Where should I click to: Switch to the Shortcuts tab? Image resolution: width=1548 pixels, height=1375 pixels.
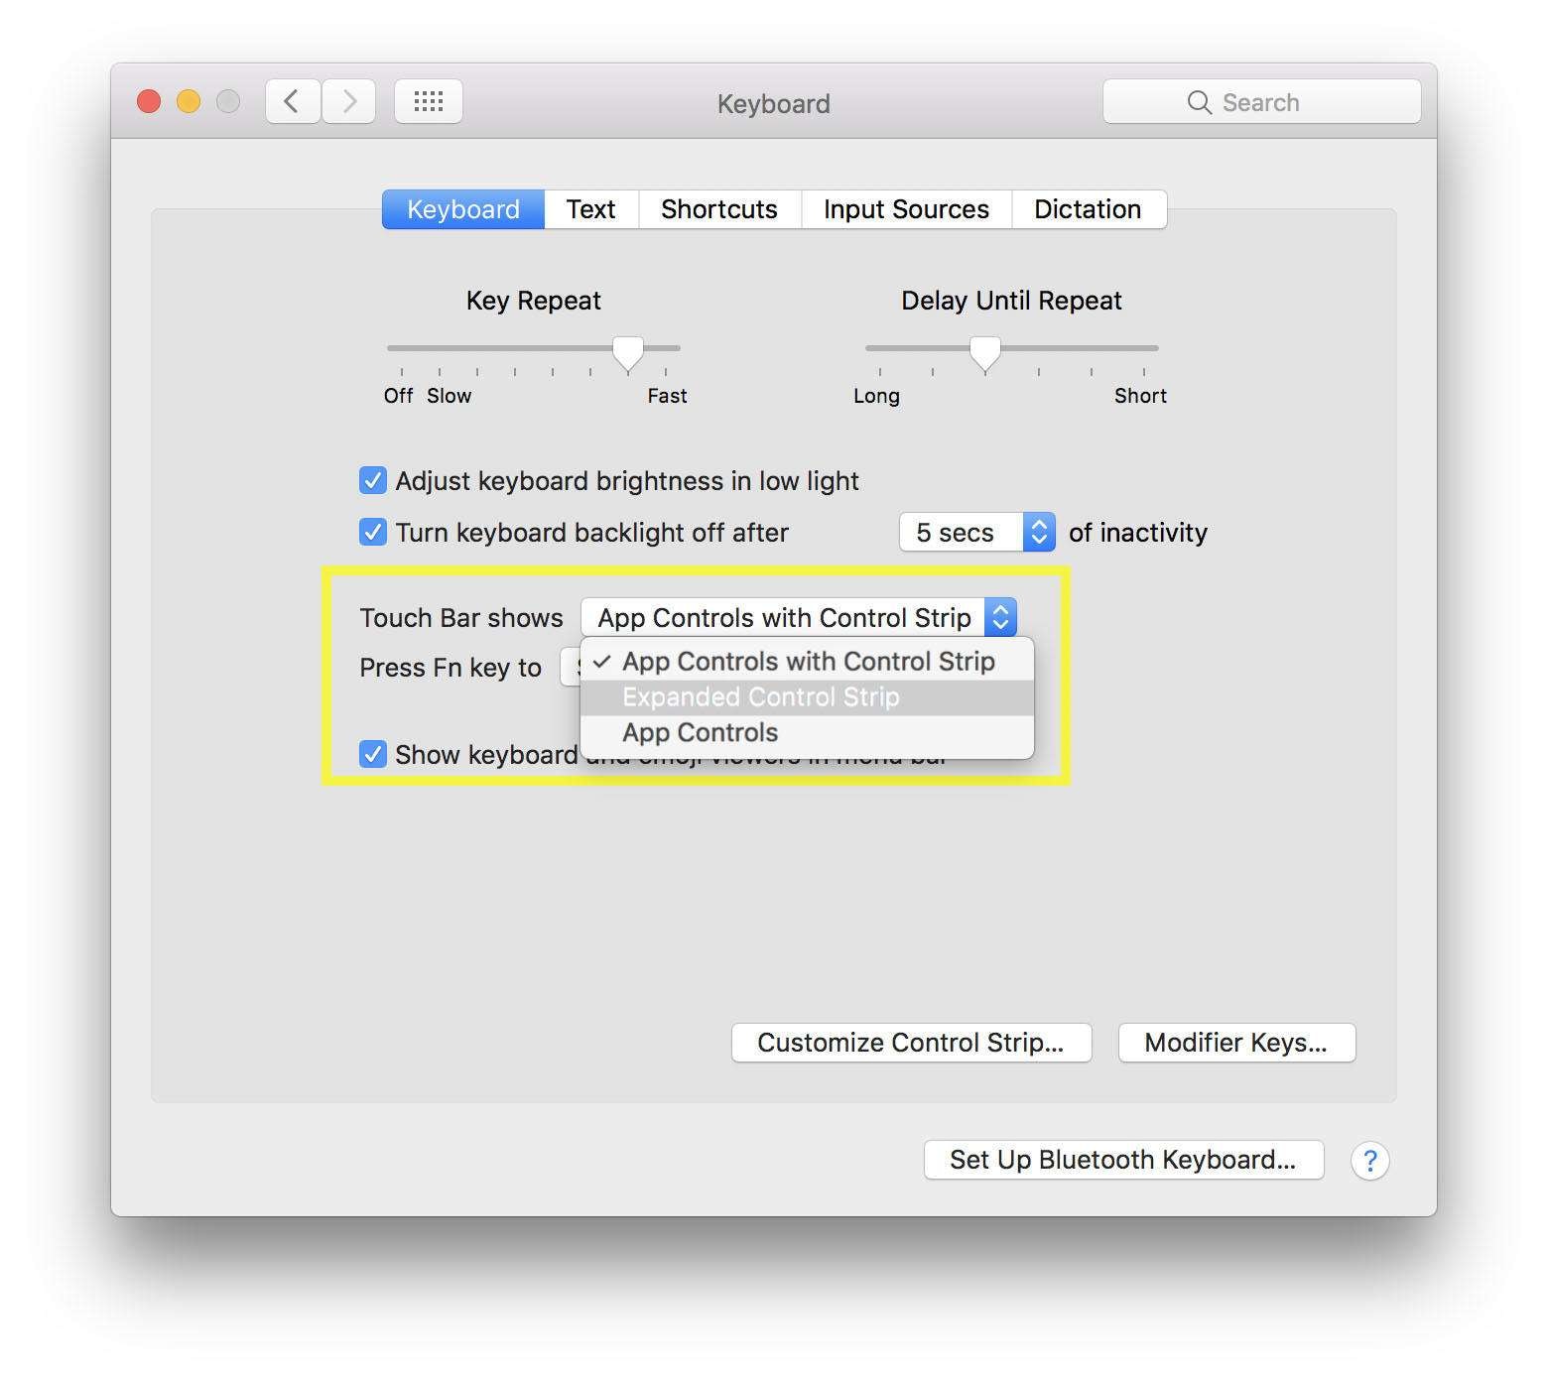(x=718, y=209)
